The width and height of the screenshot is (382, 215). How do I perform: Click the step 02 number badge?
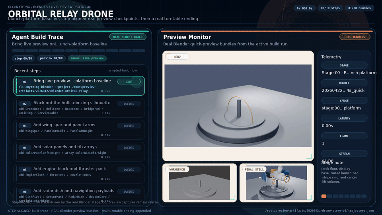24,104
